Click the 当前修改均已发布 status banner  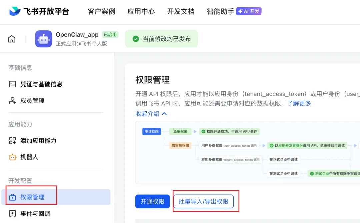point(162,39)
